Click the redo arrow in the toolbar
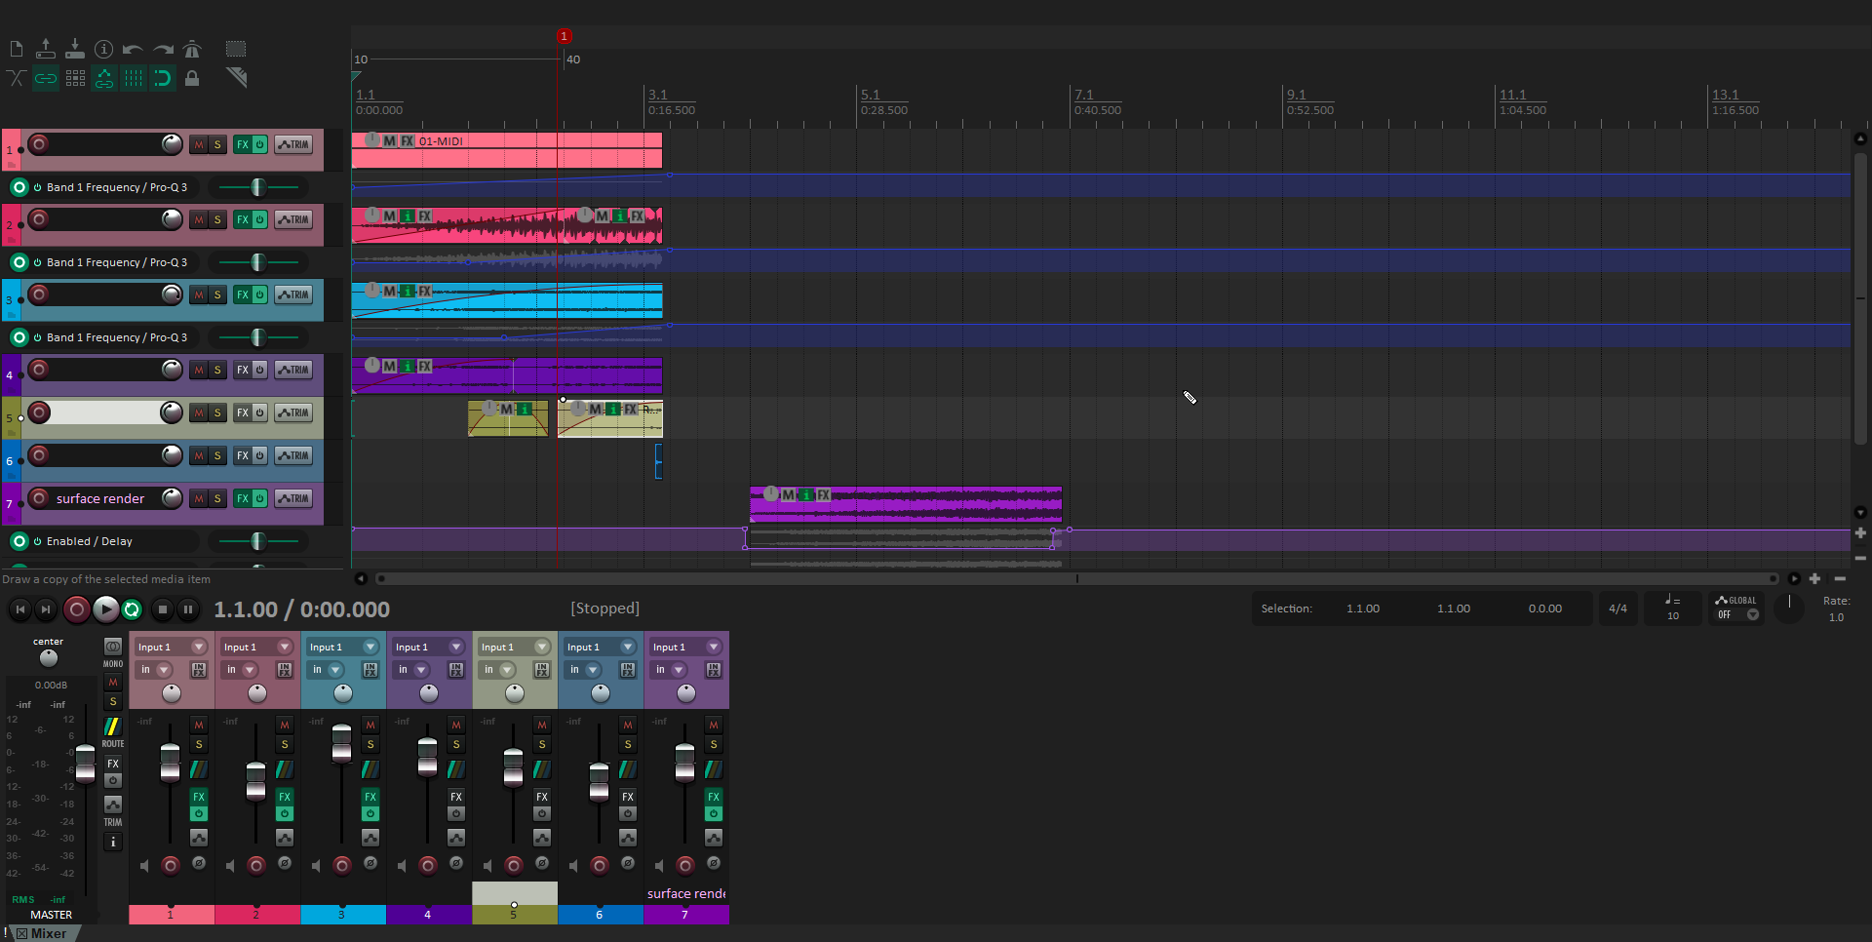The image size is (1872, 942). [163, 49]
